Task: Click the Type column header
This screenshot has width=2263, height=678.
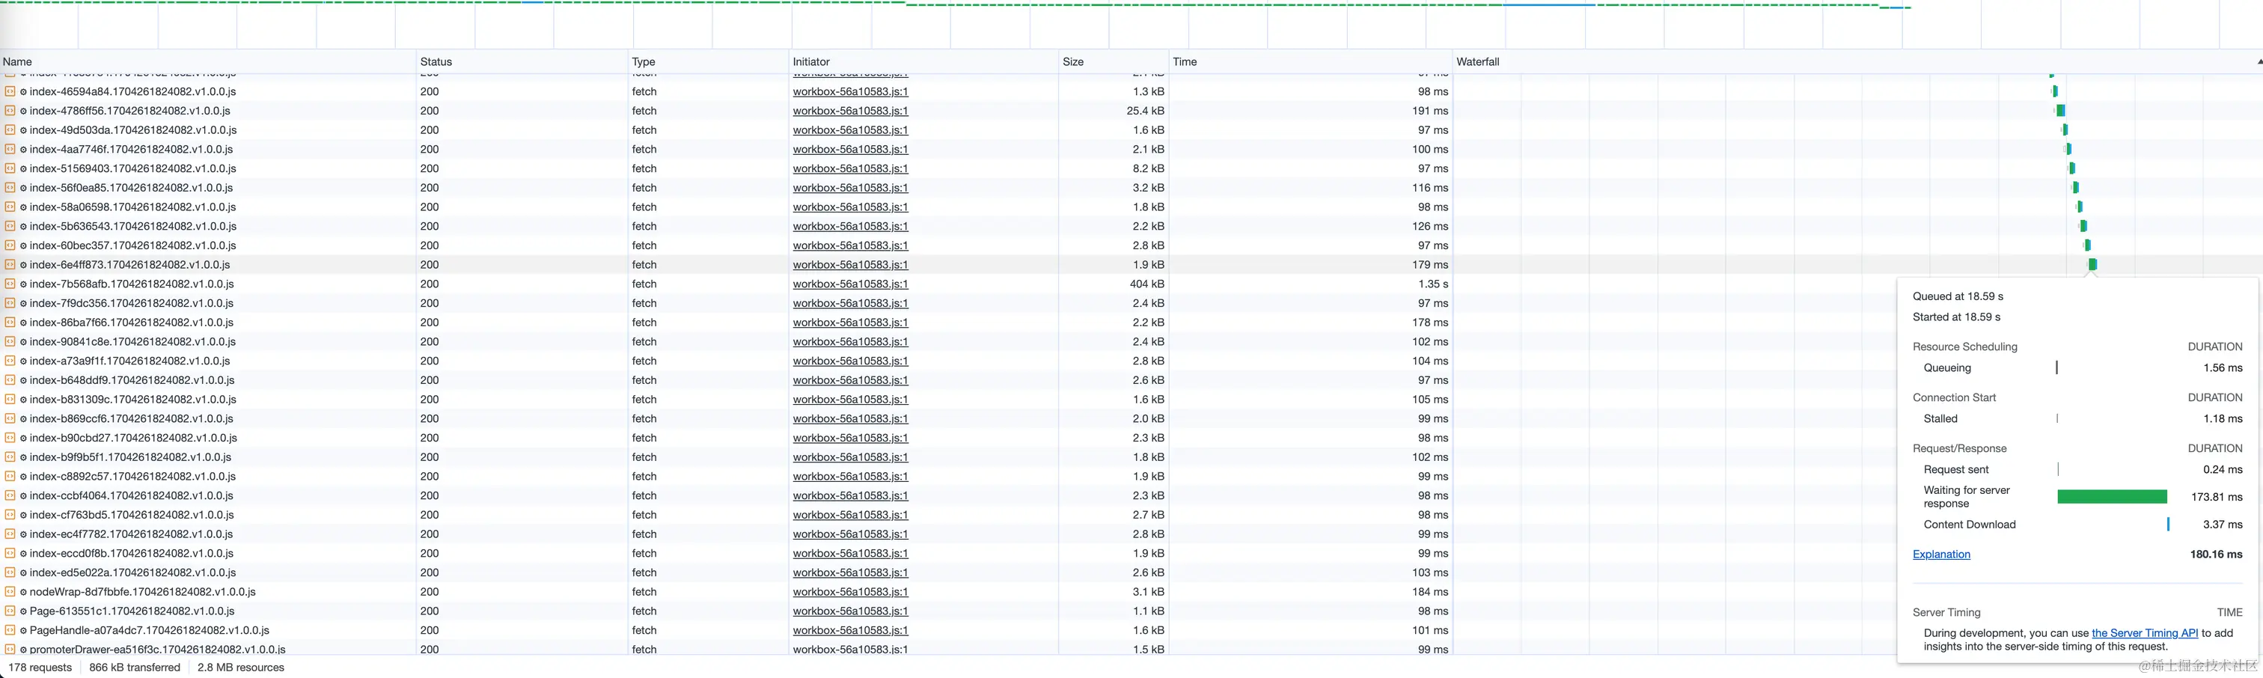Action: pyautogui.click(x=709, y=61)
